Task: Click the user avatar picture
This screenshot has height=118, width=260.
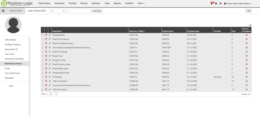Action: 13,25
